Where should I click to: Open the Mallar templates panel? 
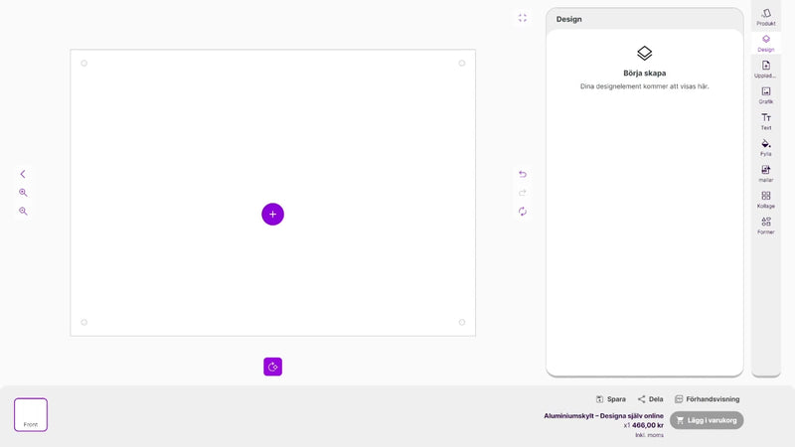[x=766, y=174]
